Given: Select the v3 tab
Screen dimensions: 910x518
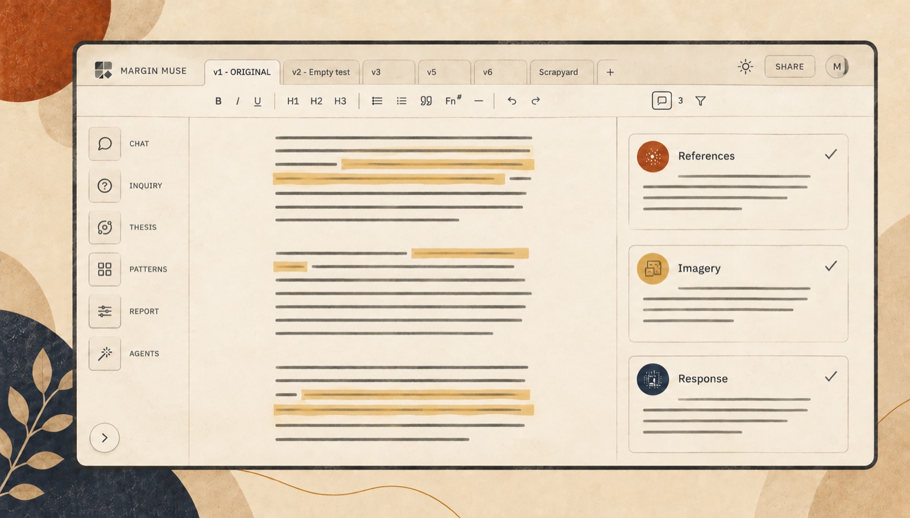Looking at the screenshot, I should click(x=389, y=72).
